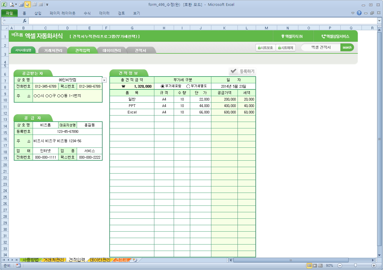
Task: Click the insert new worksheet tab icon
Action: (135, 260)
